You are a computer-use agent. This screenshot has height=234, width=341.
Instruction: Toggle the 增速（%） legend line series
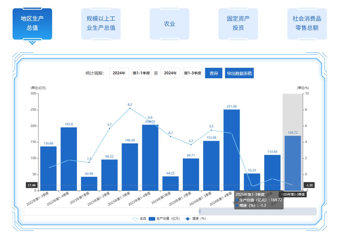(x=188, y=219)
